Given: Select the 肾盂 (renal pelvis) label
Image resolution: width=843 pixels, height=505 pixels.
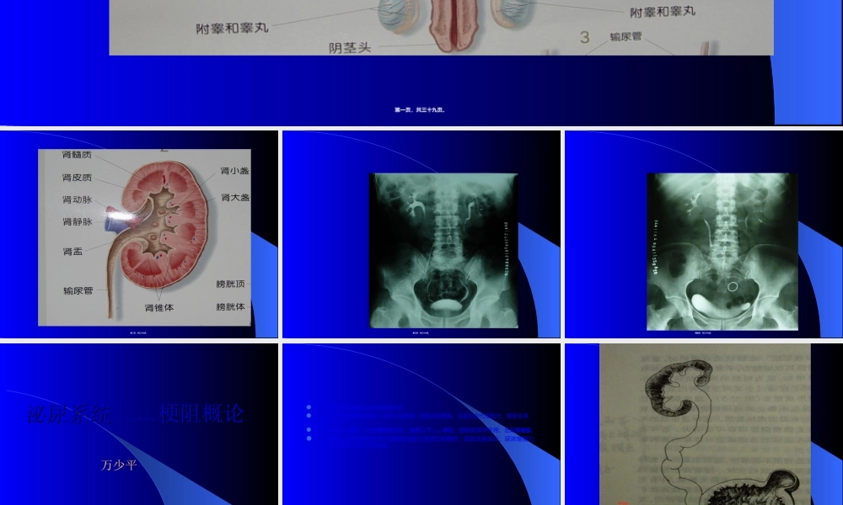Looking at the screenshot, I should click(73, 252).
